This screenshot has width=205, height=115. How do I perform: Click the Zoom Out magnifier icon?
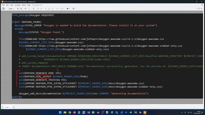tap(21, 9)
